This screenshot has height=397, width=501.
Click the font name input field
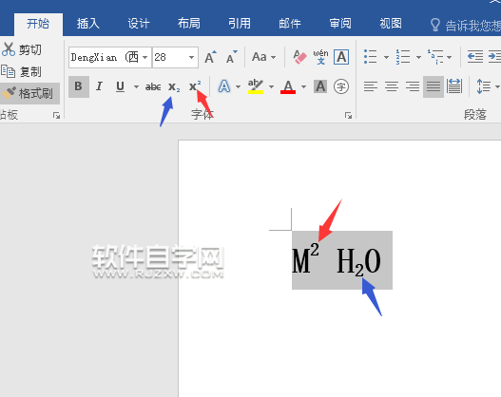tap(106, 57)
